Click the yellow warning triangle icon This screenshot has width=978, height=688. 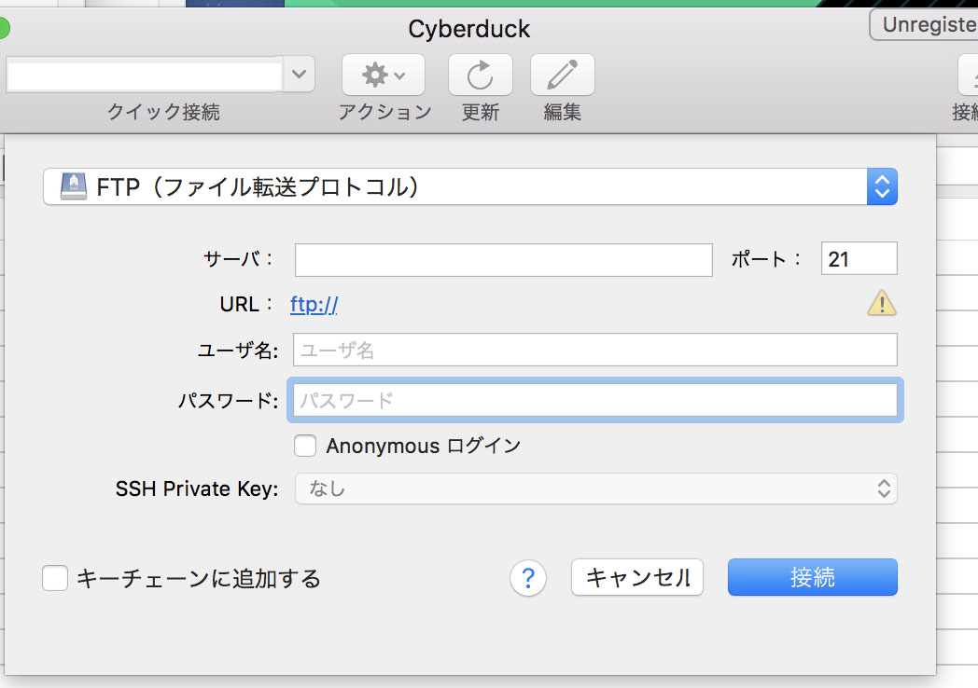tap(881, 304)
